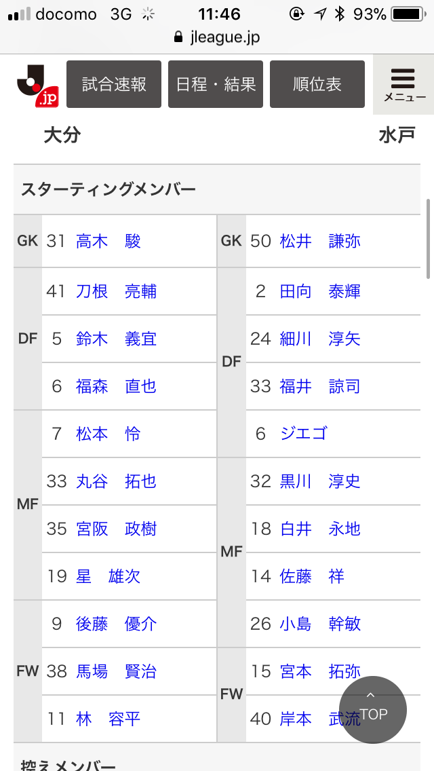Click the page vertical scrollbar
Screen dimensions: 434x771
428,238
